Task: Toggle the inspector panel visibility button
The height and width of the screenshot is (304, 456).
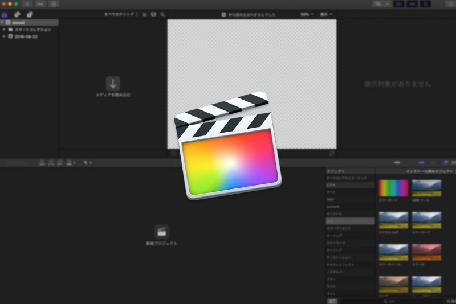Action: click(425, 4)
